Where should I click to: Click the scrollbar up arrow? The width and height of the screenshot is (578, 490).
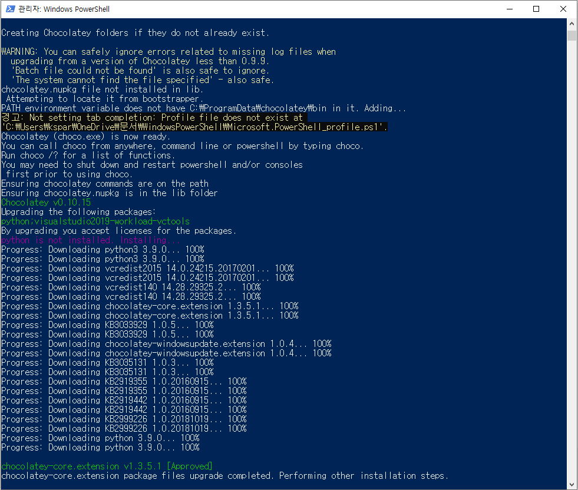coord(572,24)
